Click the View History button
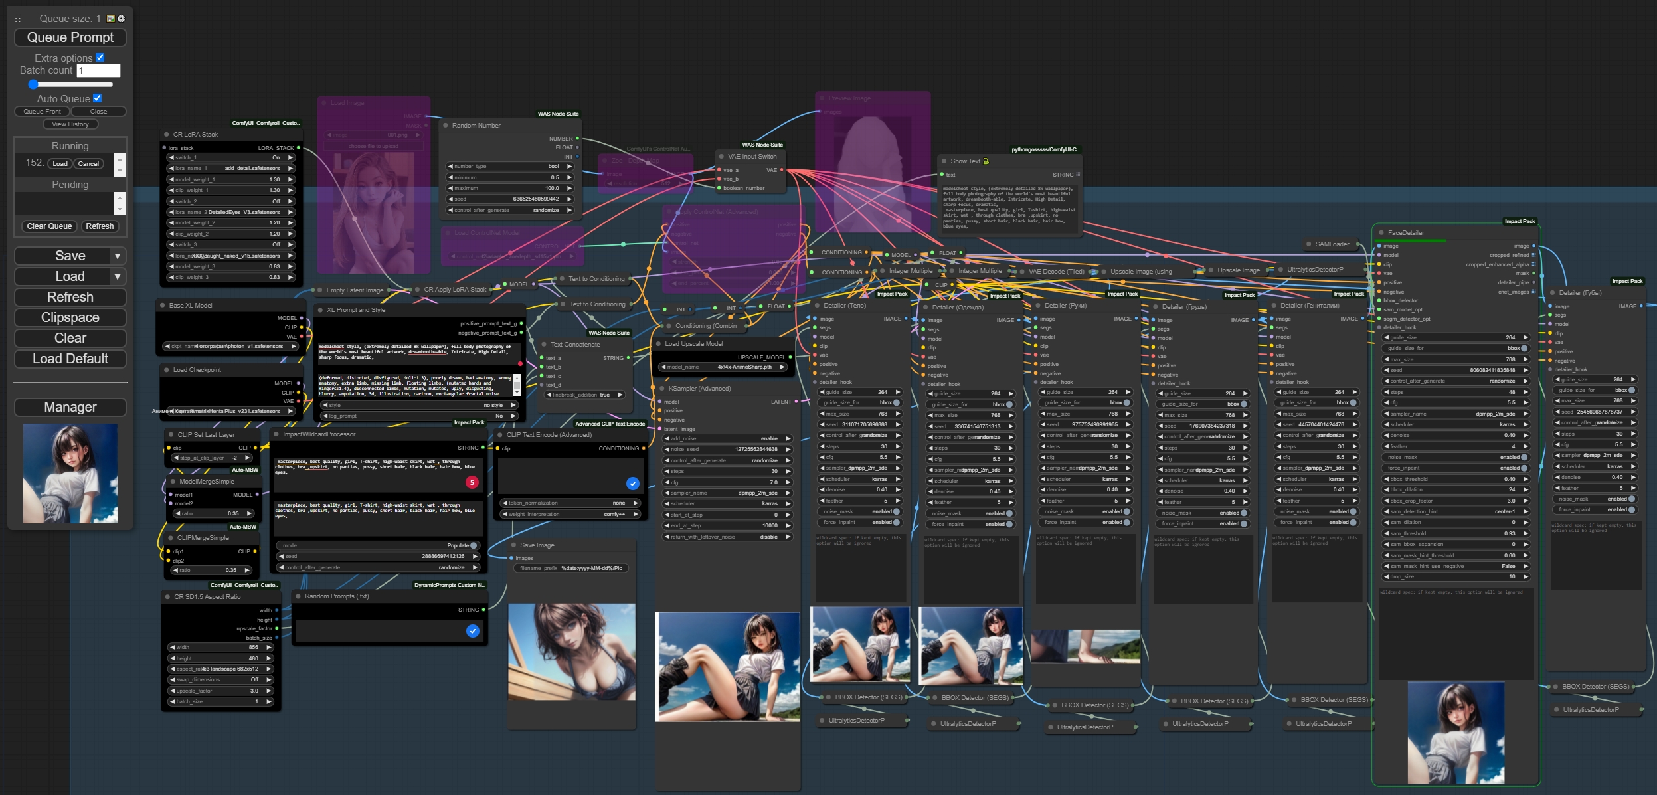 click(x=70, y=124)
